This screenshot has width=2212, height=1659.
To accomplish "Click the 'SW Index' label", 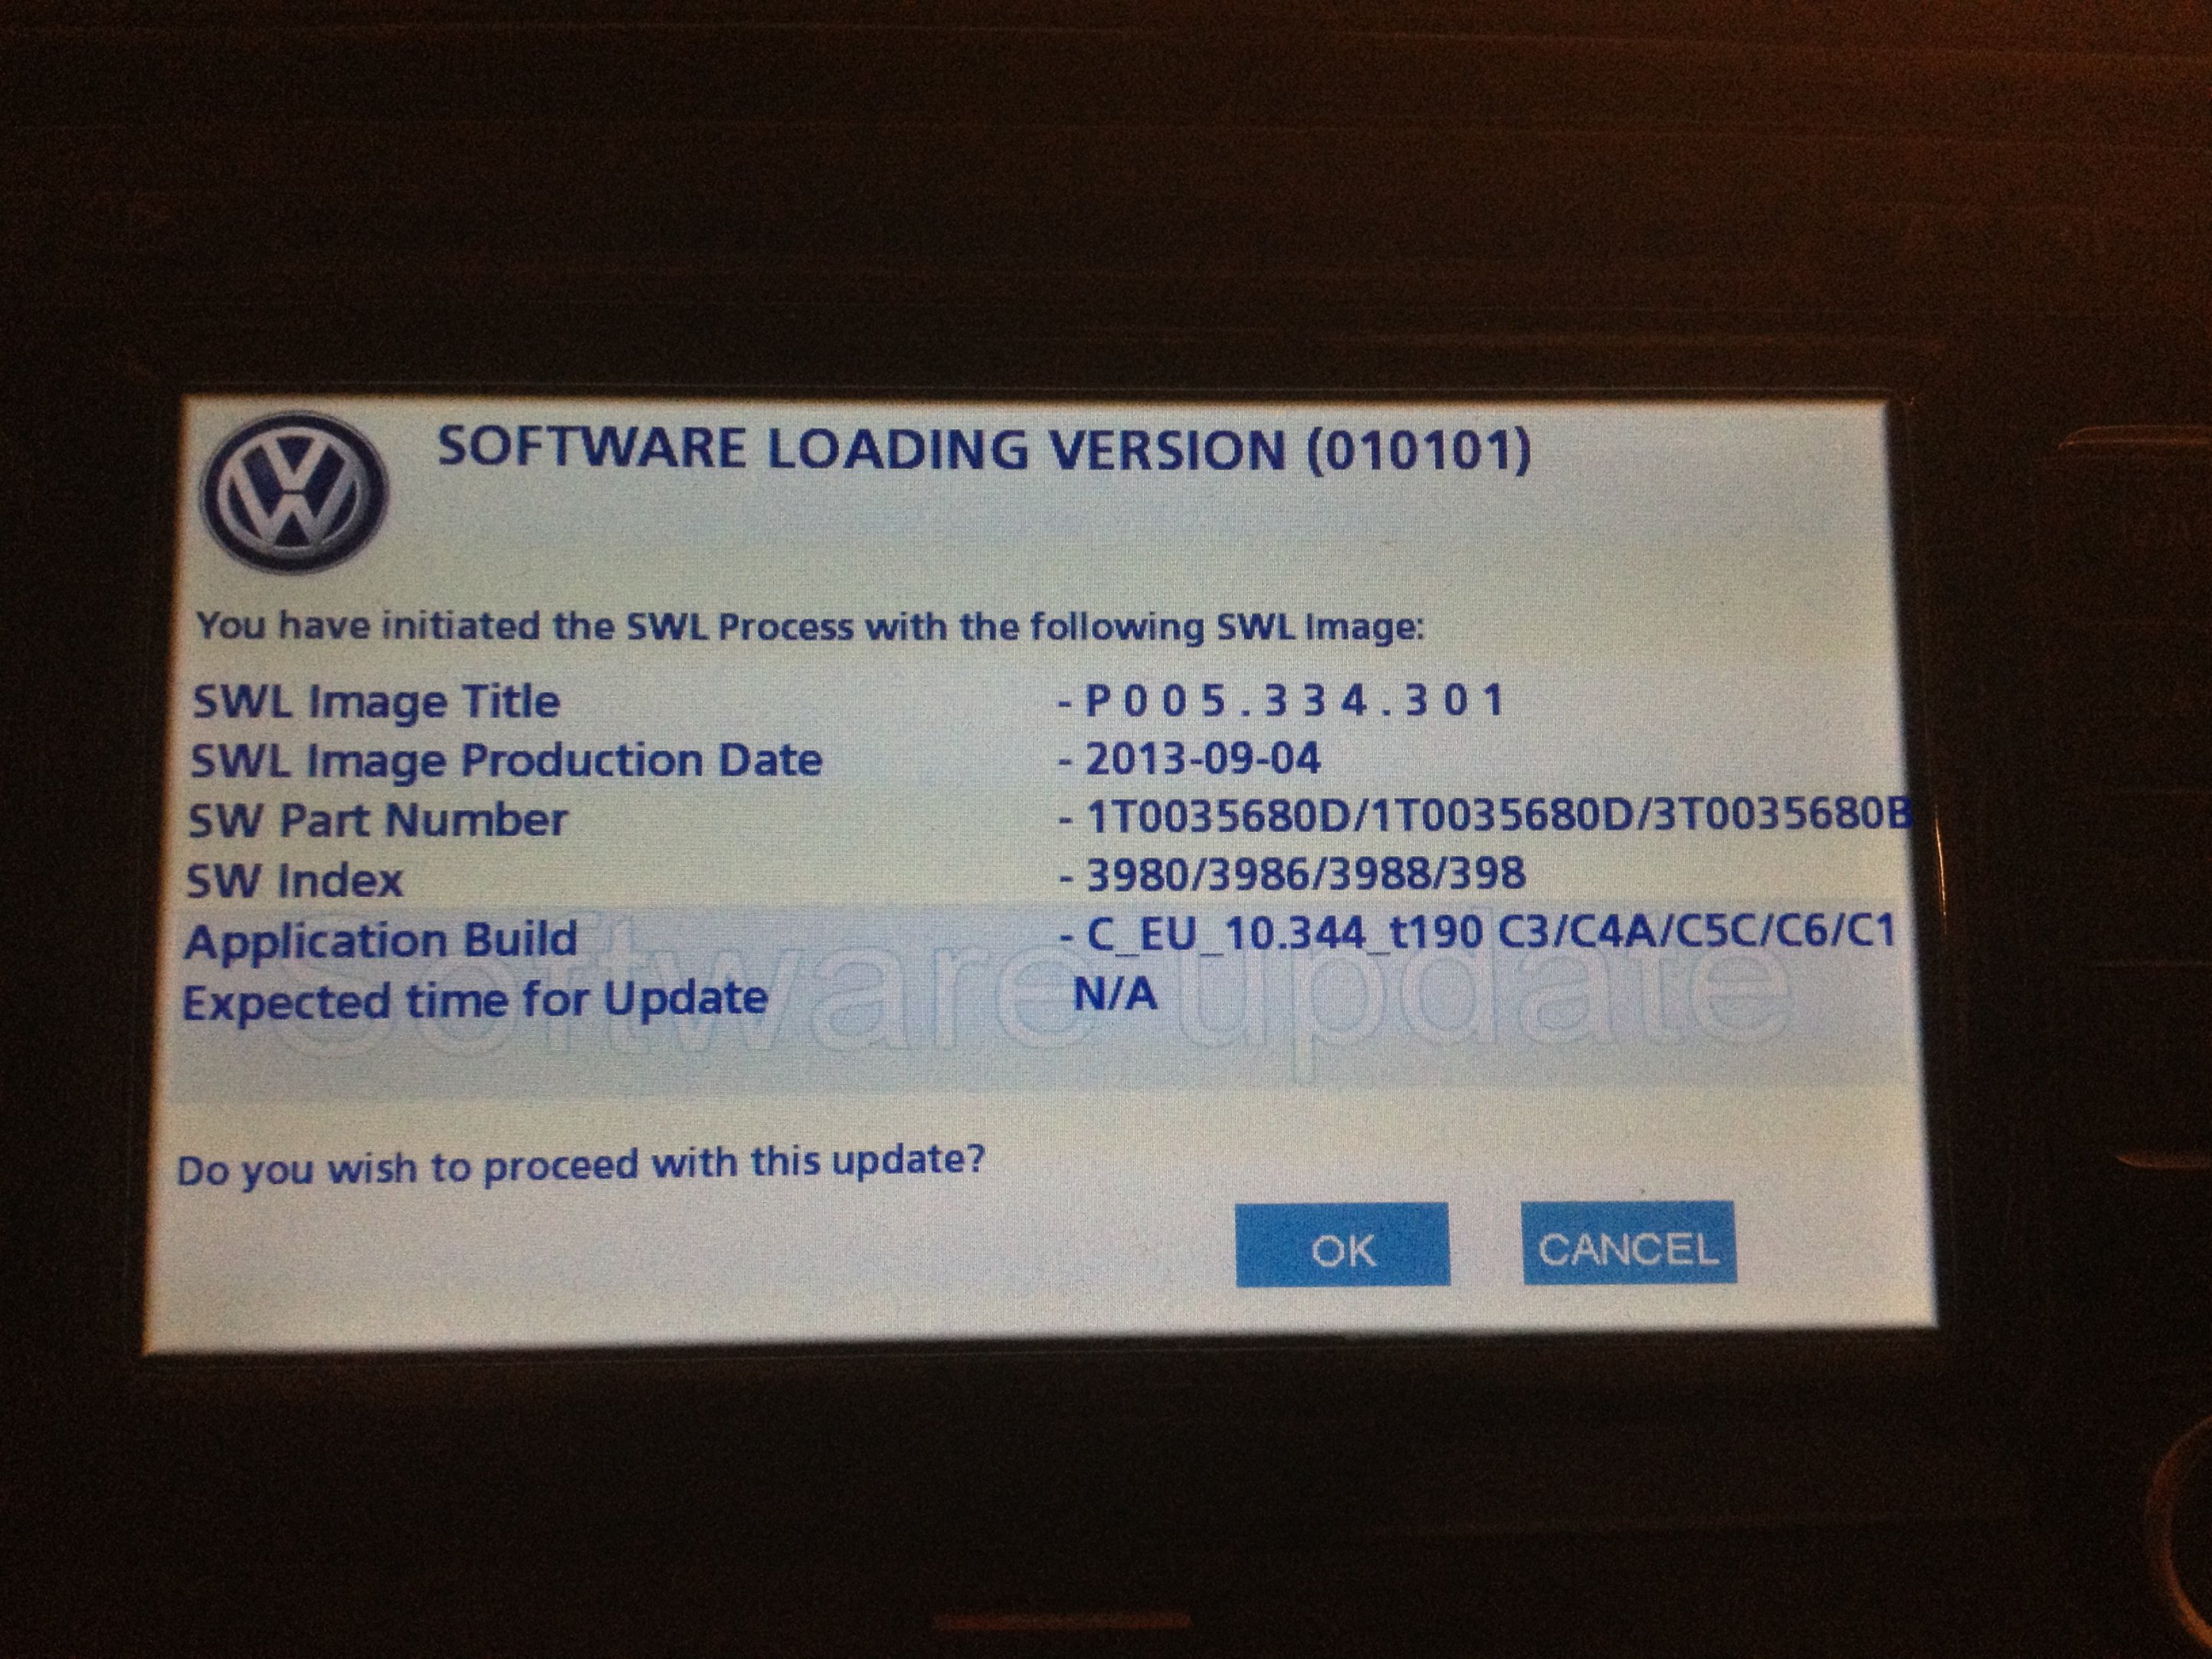I will click(295, 880).
